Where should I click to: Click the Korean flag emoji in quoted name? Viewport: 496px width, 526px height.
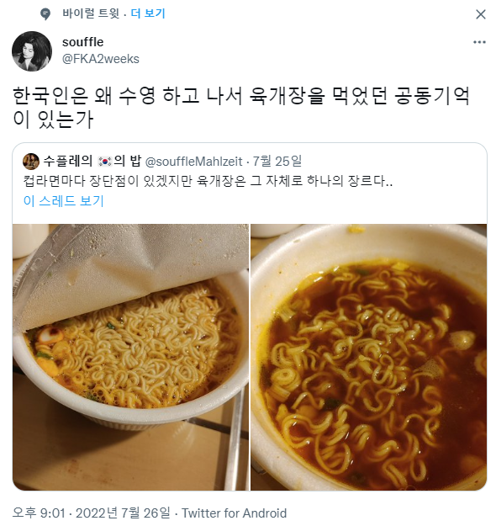pos(104,162)
